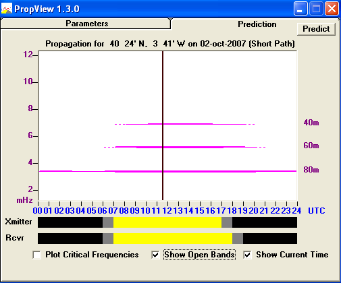Viewport: 341px width, 283px height.
Task: Click the Predict button
Action: point(316,29)
